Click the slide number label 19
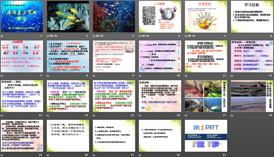The image size is (274, 157). pos(40,155)
